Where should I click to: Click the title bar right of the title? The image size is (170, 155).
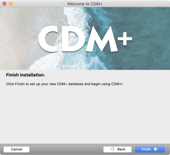136,4
